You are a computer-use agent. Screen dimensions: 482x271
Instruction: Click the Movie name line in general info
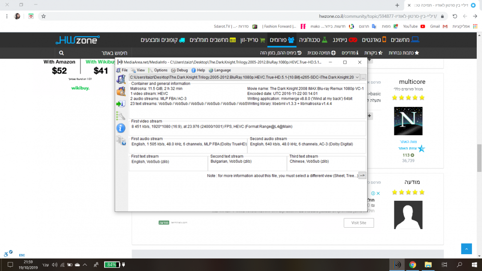[306, 89]
